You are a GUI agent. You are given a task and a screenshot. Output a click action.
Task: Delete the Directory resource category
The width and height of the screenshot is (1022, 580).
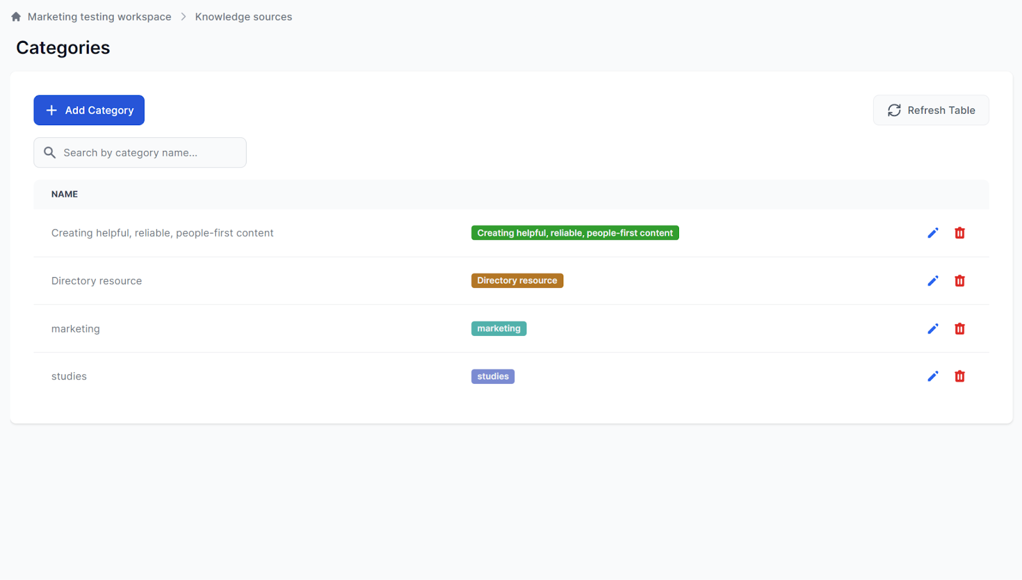959,281
